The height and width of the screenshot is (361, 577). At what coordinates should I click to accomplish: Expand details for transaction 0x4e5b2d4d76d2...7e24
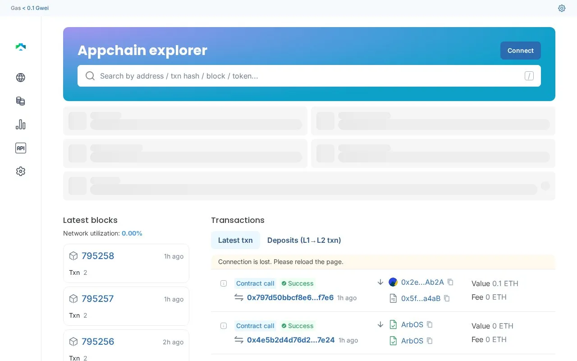[224, 326]
